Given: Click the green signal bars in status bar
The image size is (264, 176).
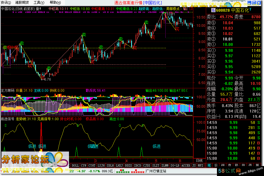Looking at the screenshot, I should (x=123, y=171).
